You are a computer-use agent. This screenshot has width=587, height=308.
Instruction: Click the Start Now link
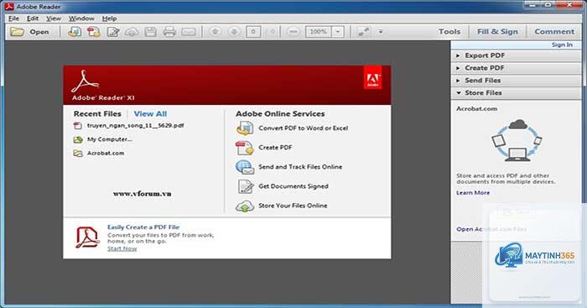[x=122, y=248]
